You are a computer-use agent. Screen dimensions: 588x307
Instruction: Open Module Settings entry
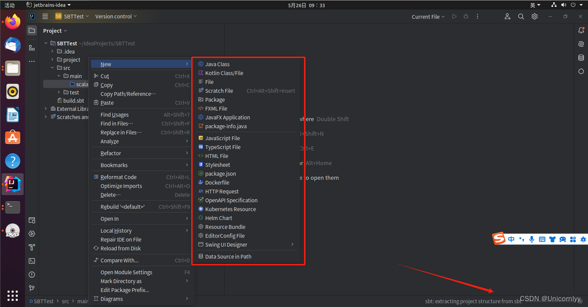(x=141, y=272)
